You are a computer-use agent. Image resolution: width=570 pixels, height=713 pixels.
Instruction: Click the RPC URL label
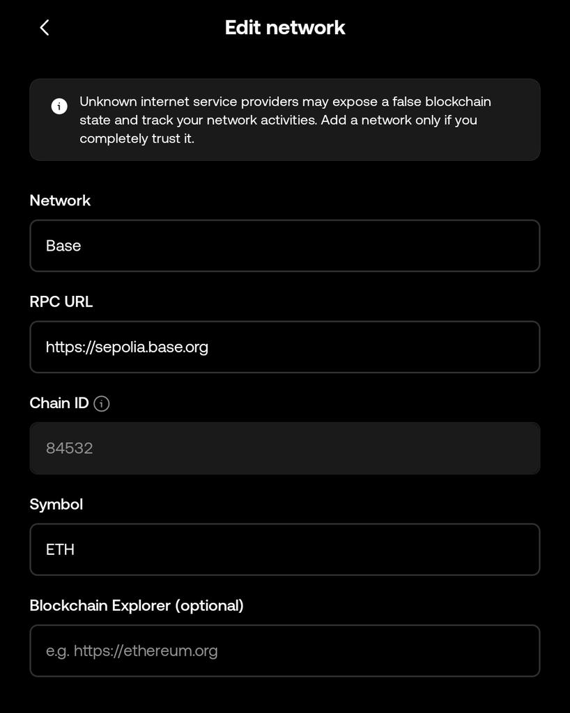point(61,301)
